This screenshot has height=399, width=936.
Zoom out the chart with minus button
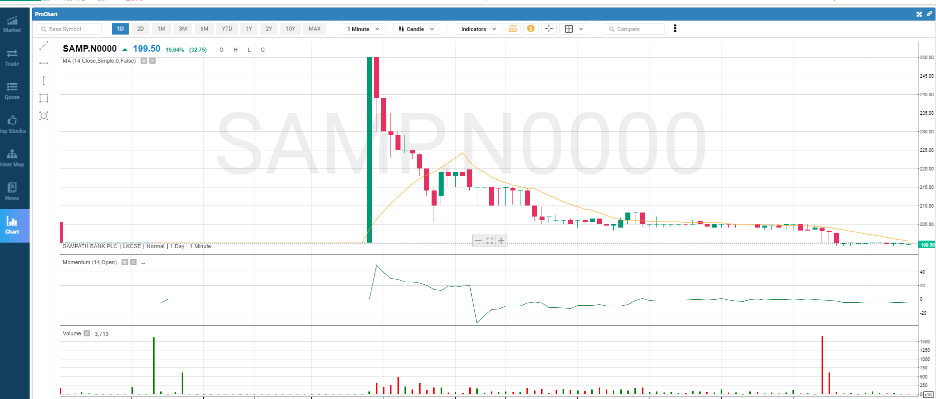[x=478, y=241]
